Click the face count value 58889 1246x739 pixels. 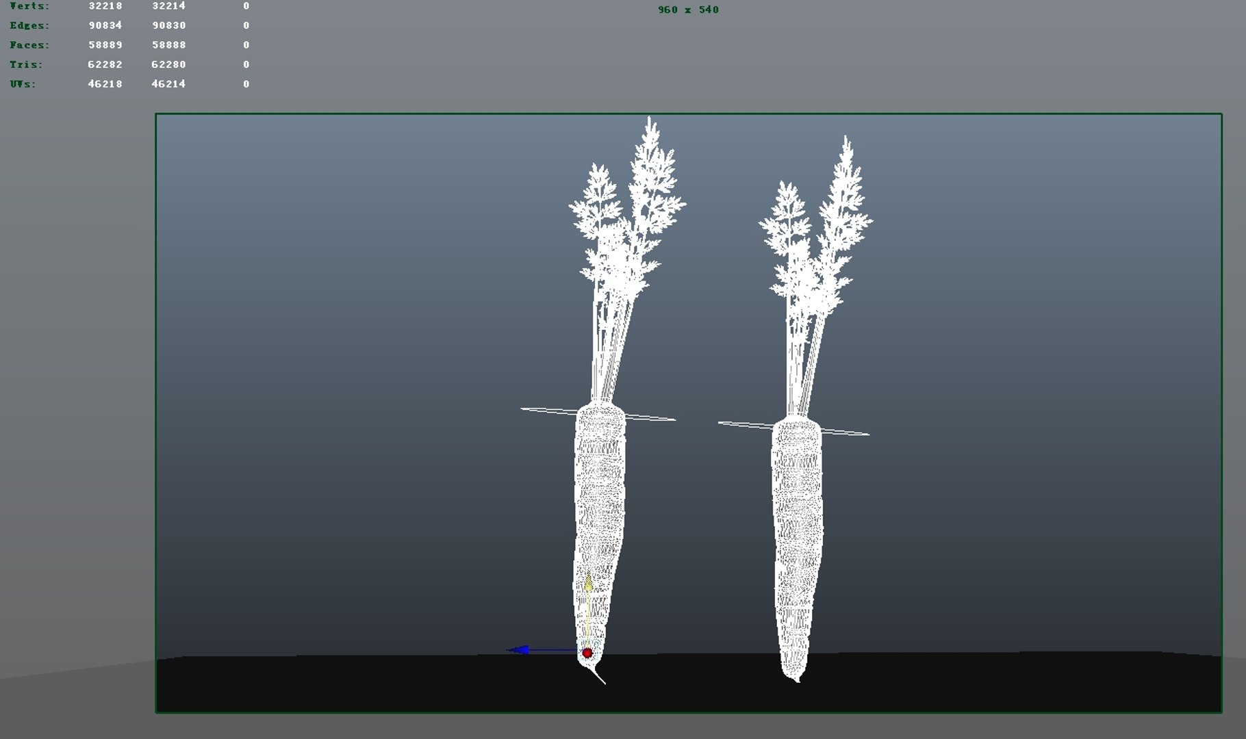coord(105,45)
